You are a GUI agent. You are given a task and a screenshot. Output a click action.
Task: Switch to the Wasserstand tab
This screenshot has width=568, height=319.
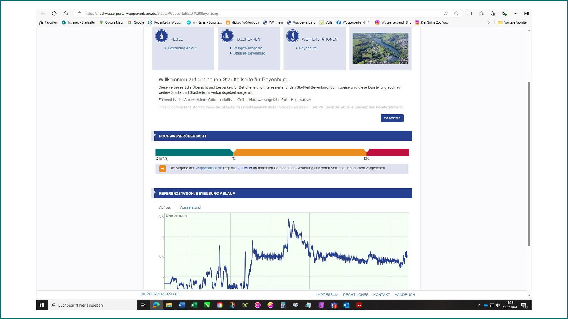(190, 207)
